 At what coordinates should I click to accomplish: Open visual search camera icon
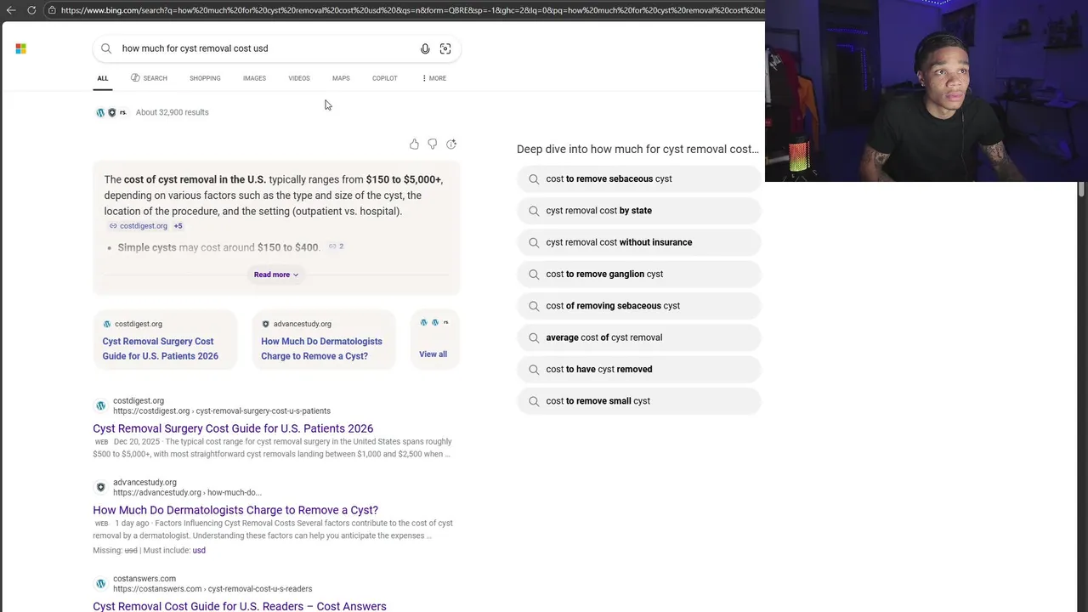[445, 48]
